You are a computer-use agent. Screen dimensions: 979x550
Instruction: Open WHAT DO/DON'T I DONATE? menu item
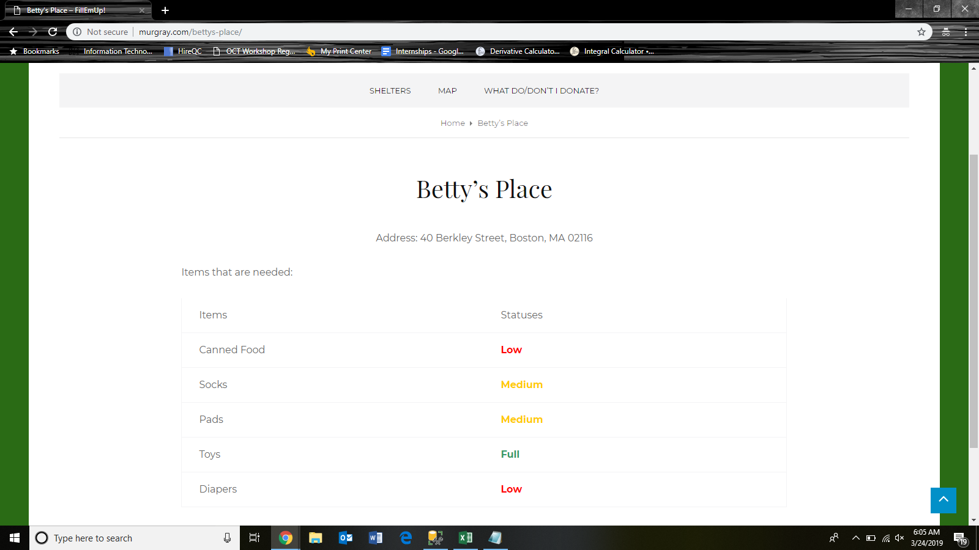click(542, 90)
